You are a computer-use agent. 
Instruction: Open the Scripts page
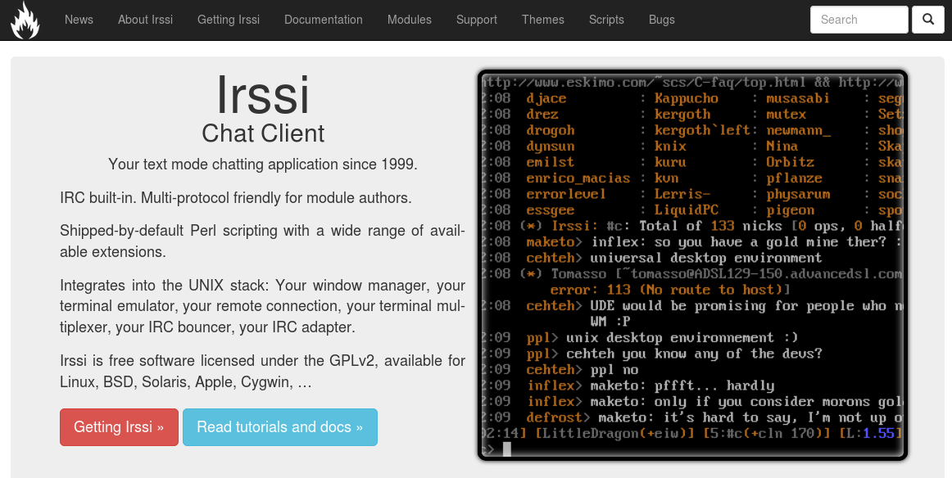606,20
